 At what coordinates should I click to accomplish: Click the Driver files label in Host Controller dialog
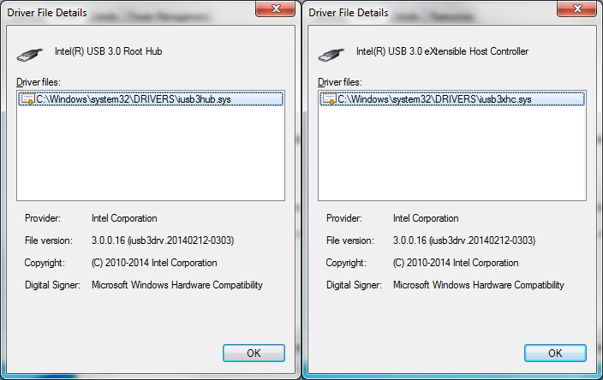tap(340, 82)
